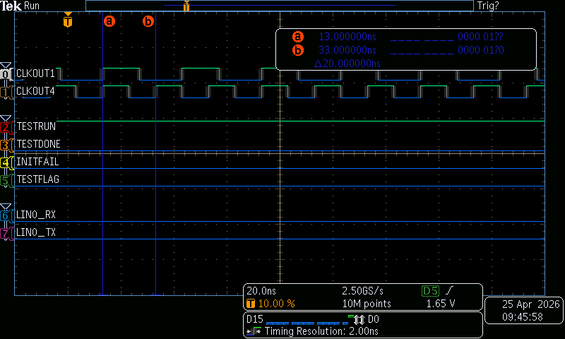Image resolution: width=565 pixels, height=339 pixels.
Task: Click the MagniVu icon beside Timing Resolution
Action: [254, 331]
